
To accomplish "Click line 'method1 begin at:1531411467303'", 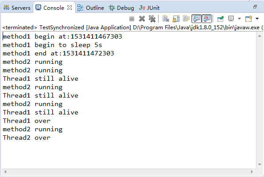I will pyautogui.click(x=62, y=36).
